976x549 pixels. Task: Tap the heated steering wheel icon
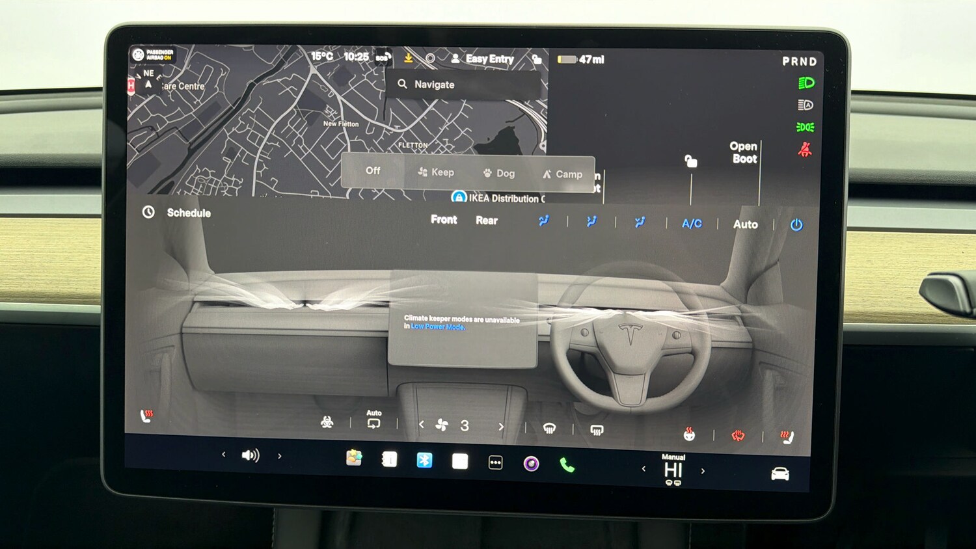coord(739,435)
